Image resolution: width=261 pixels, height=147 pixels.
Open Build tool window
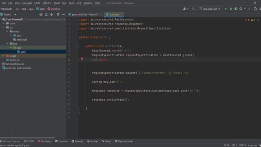(106, 141)
